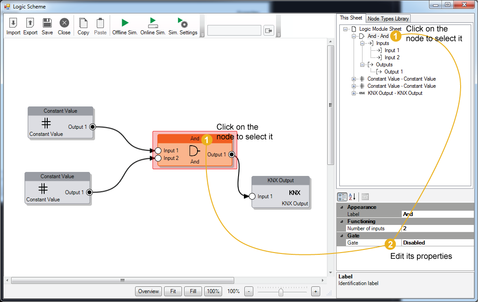The height and width of the screenshot is (302, 478).
Task: Expand the second Constant Value tree node
Action: coord(354,86)
